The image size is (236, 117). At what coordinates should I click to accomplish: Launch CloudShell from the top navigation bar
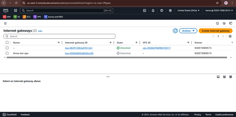(145, 11)
